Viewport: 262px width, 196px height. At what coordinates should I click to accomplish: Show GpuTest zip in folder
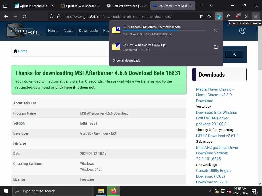tap(216, 47)
